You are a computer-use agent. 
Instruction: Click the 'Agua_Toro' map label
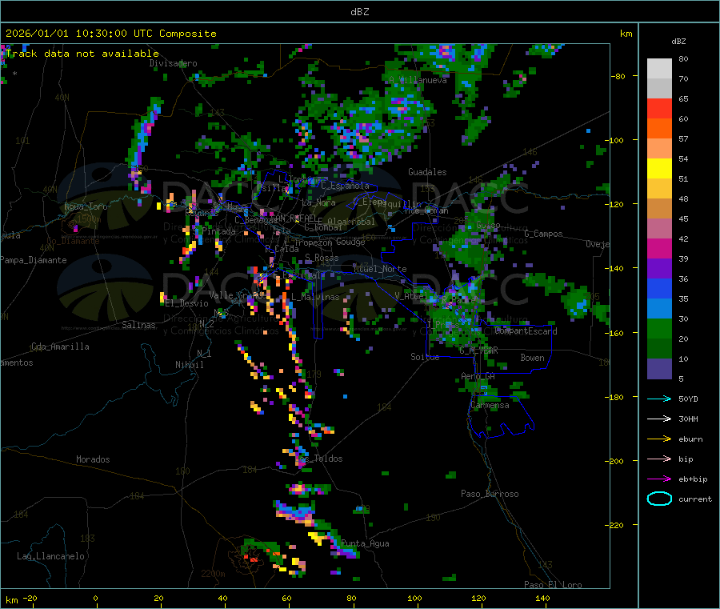pos(86,206)
